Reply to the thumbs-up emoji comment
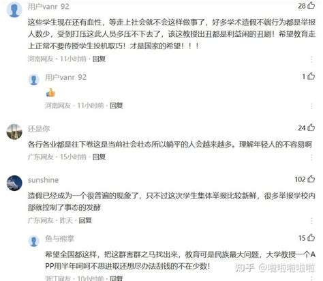The height and width of the screenshot is (281, 323). (117, 106)
